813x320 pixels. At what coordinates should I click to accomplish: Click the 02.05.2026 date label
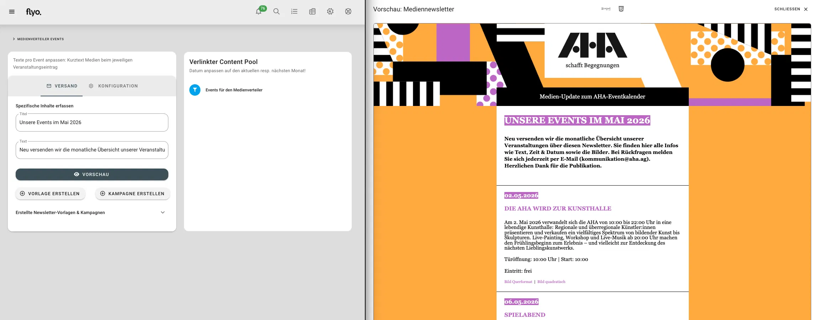pos(521,196)
